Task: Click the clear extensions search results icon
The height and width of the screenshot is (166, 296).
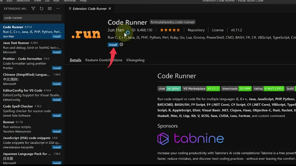Action: tap(49, 8)
